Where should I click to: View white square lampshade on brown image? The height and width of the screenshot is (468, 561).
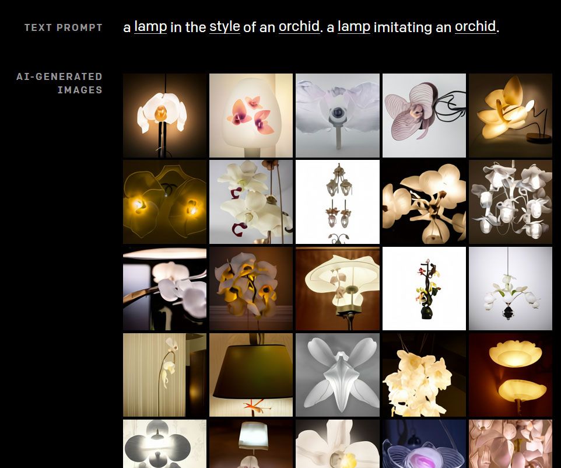[x=251, y=444]
